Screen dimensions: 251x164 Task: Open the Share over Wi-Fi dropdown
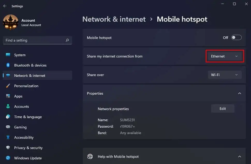pos(224,75)
